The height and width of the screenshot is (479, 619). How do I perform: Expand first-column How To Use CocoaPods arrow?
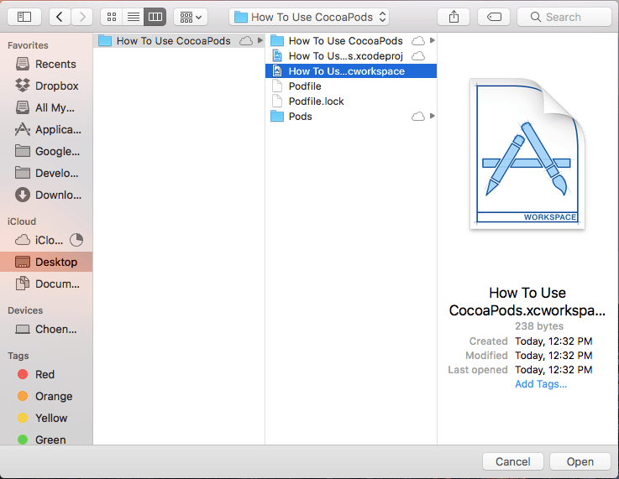(x=260, y=40)
